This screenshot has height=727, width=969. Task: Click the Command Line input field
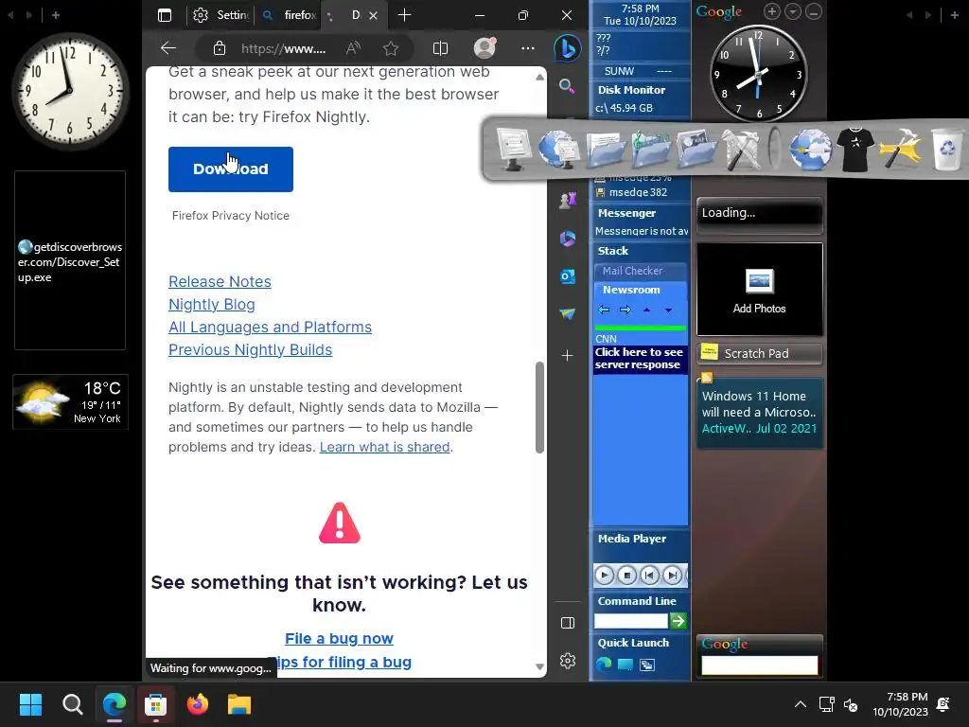point(631,621)
